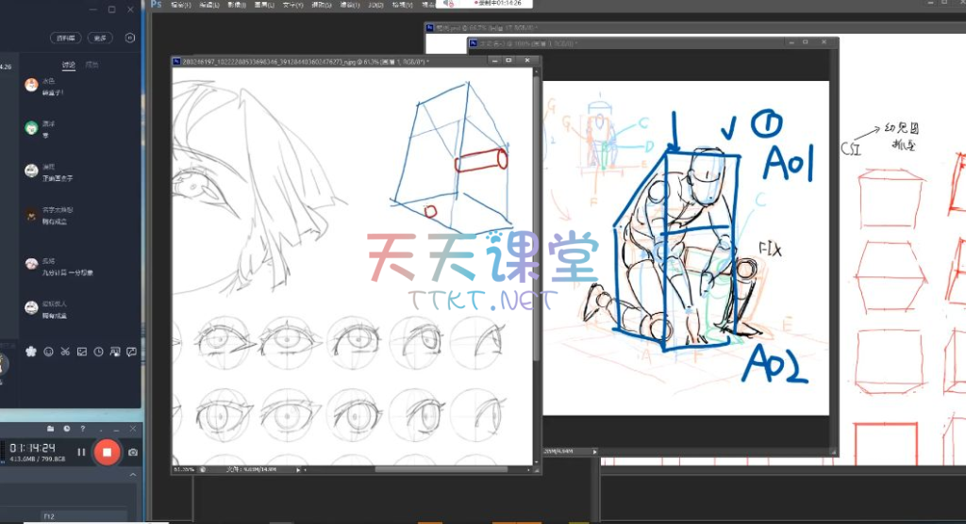This screenshot has height=524, width=966.
Task: Open the recorder's output folder icon
Action: (x=51, y=429)
